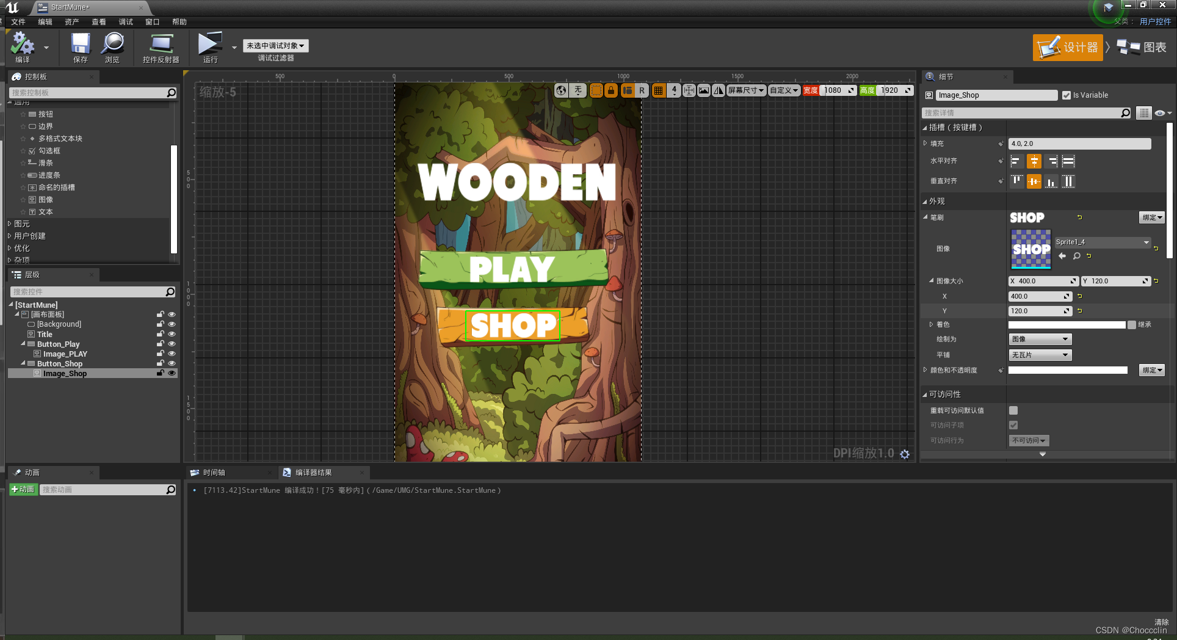
Task: Open the debug object dropdown 未选中调试对象
Action: pos(276,46)
